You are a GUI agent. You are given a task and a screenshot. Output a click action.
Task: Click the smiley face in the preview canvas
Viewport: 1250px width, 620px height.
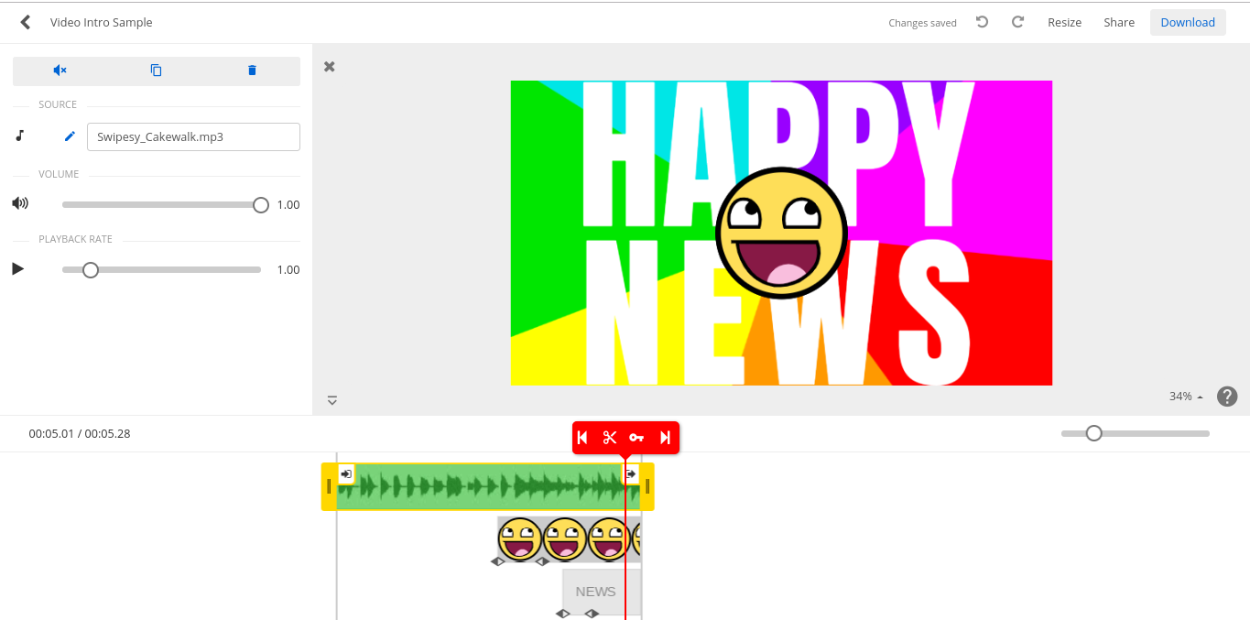(781, 233)
